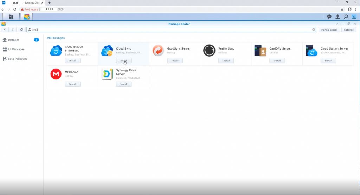Screen dimensions: 360x195
Task: Click the CardDAV Server package icon
Action: [261, 51]
